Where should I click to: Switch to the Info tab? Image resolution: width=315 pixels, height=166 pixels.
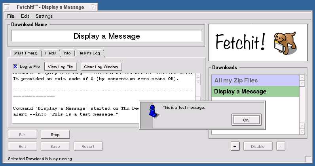(67, 53)
